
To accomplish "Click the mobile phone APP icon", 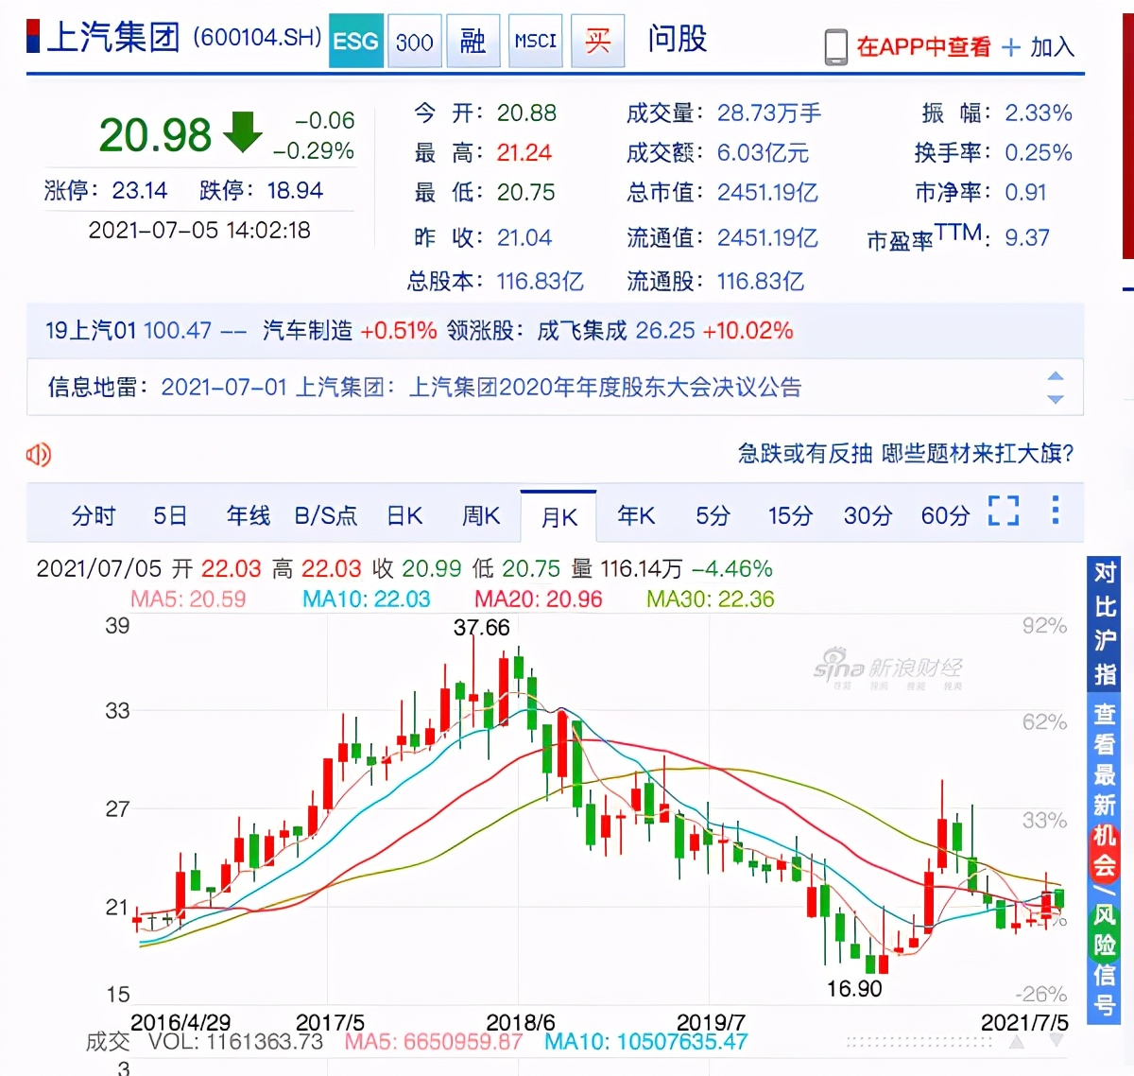I will [836, 46].
